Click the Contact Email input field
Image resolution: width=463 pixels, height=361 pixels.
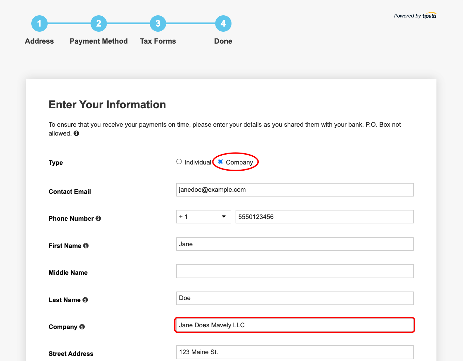point(295,190)
